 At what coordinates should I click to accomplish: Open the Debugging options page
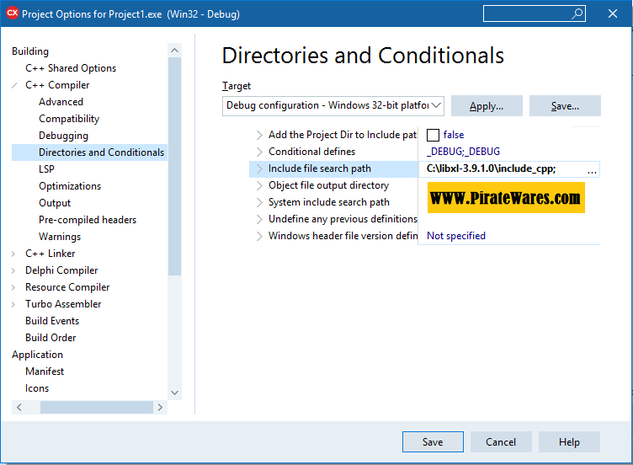coord(63,136)
